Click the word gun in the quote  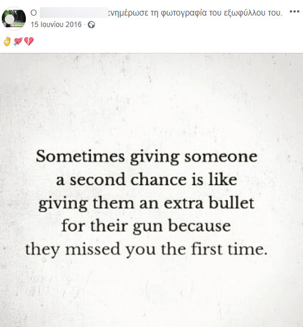pos(148,227)
